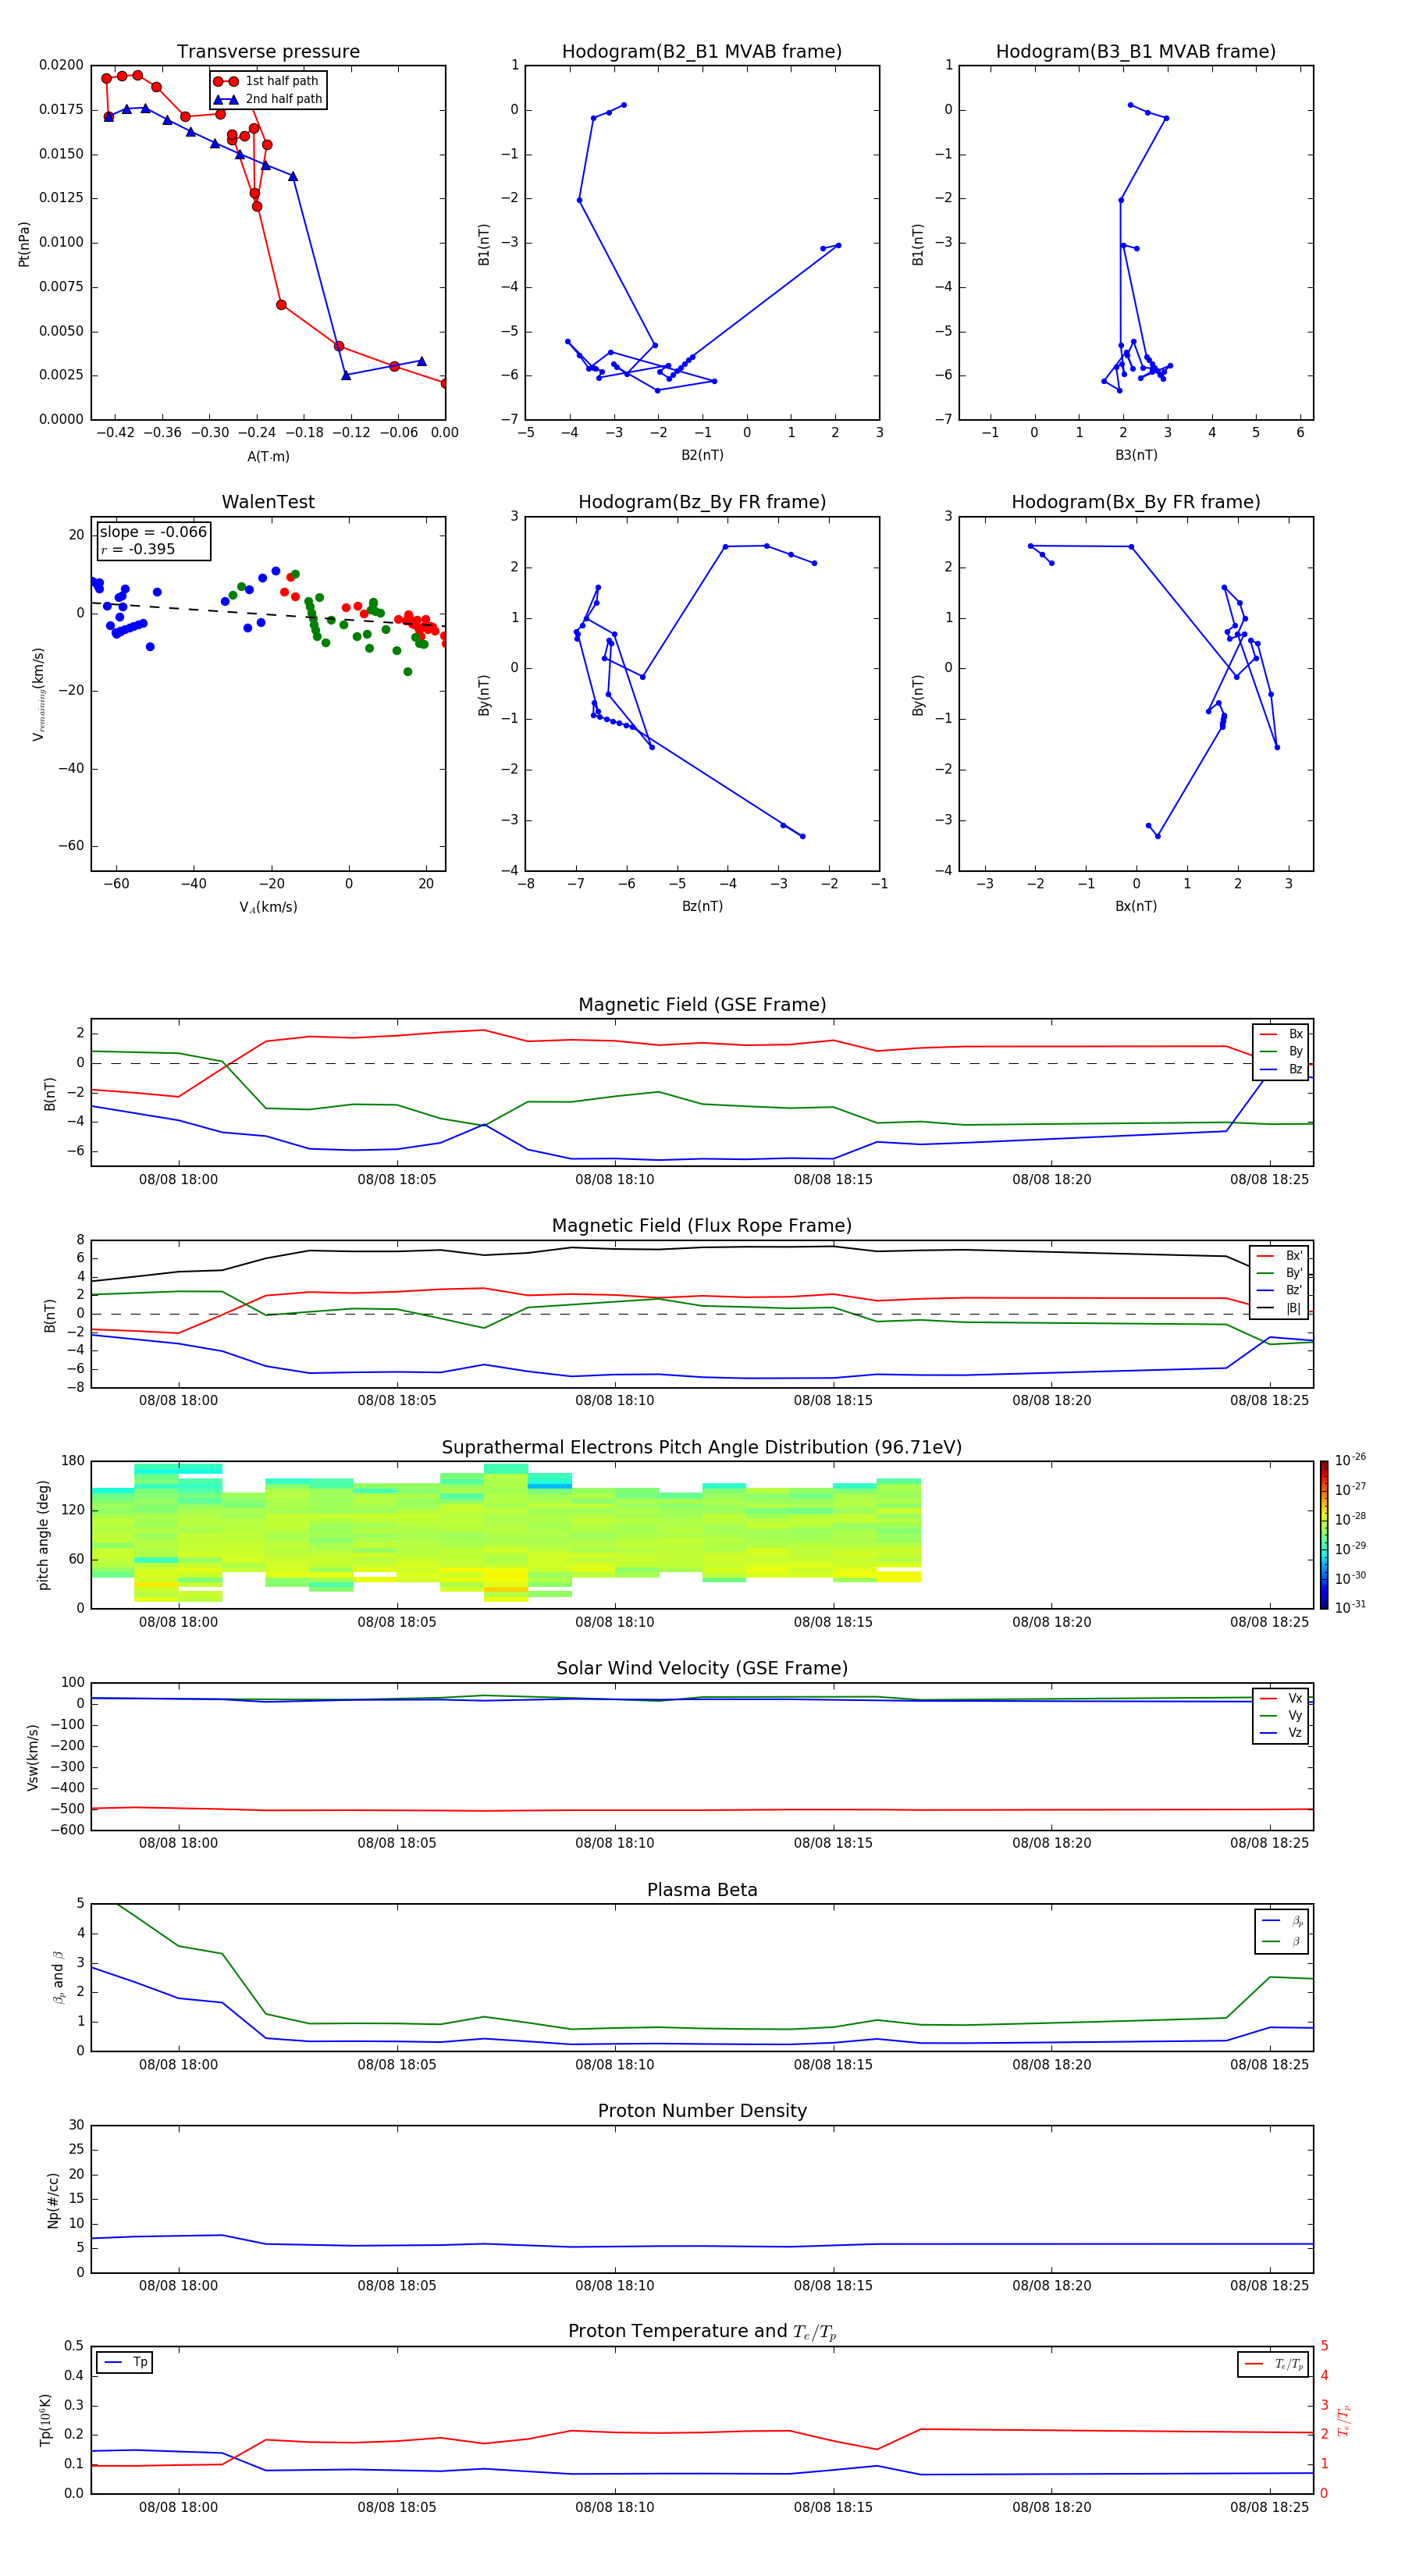Select the "WalenTest" plot title
The height and width of the screenshot is (2576, 1405).
point(268,502)
